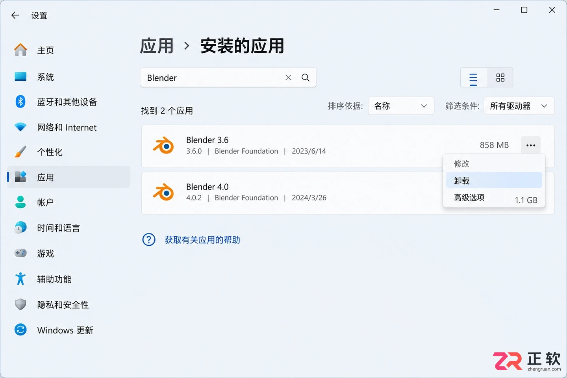
Task: Click the Blender 3.6 app icon
Action: 163,146
